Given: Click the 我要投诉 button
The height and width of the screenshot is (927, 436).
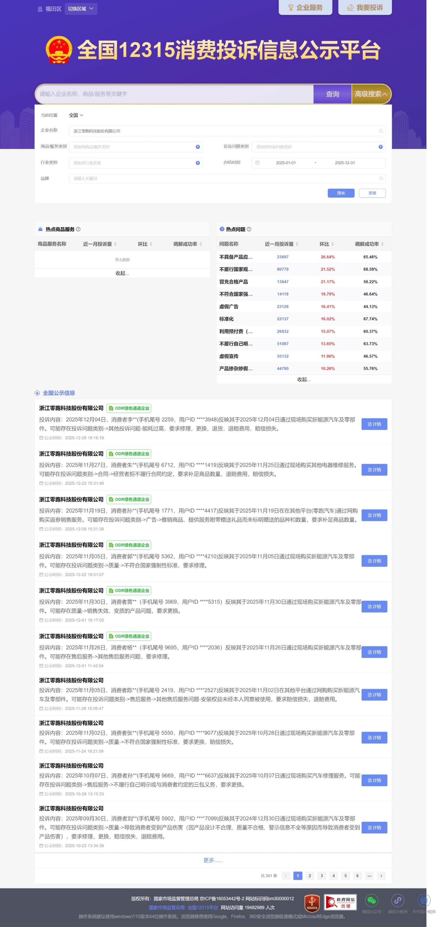Looking at the screenshot, I should [x=365, y=7].
